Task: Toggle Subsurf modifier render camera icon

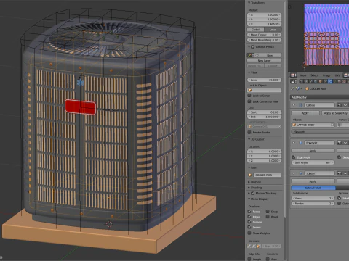Action: (339, 173)
